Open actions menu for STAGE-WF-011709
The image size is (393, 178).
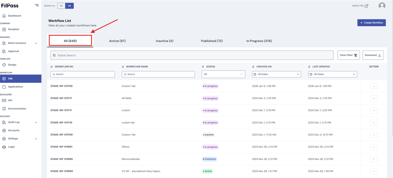[374, 135]
